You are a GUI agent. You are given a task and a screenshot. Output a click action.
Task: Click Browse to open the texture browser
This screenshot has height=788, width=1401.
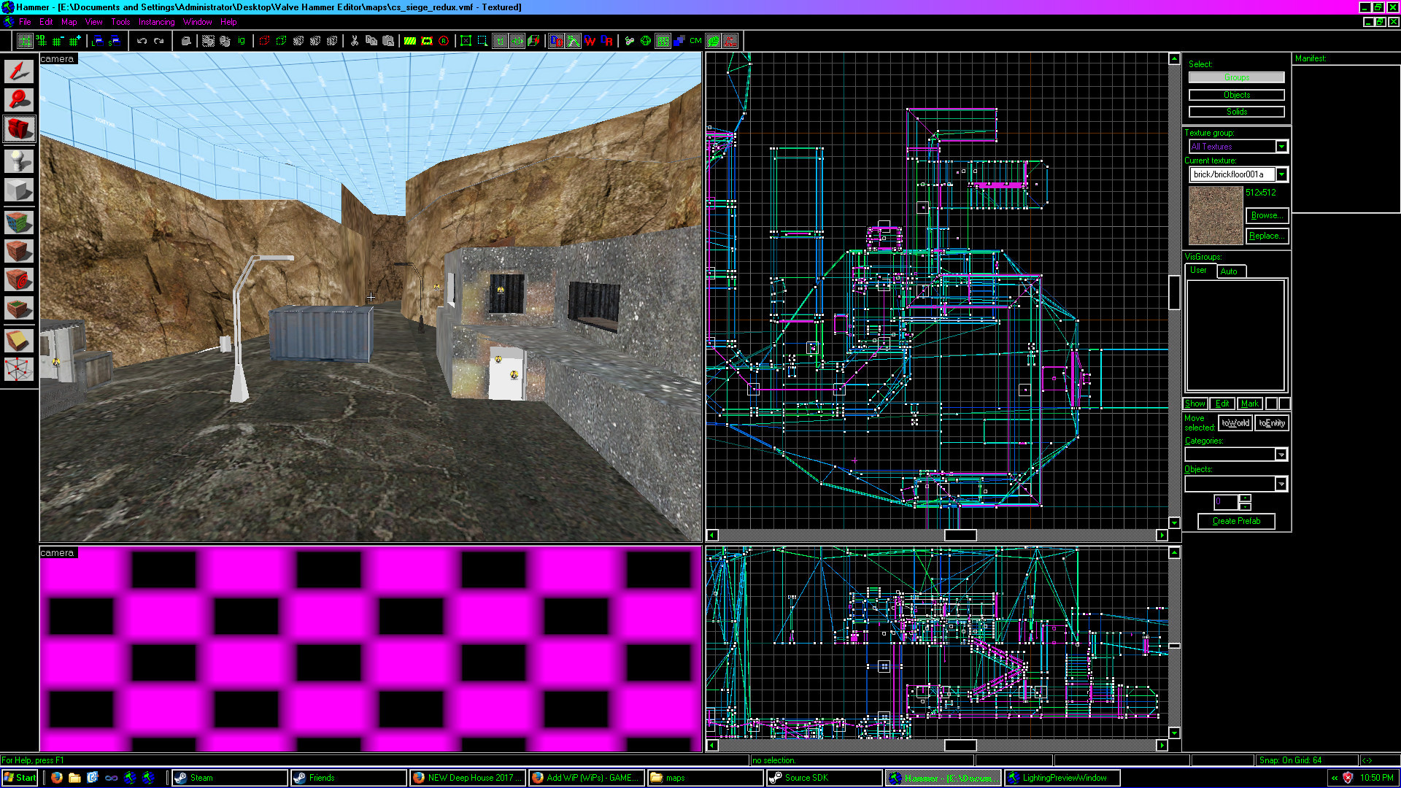pos(1267,215)
